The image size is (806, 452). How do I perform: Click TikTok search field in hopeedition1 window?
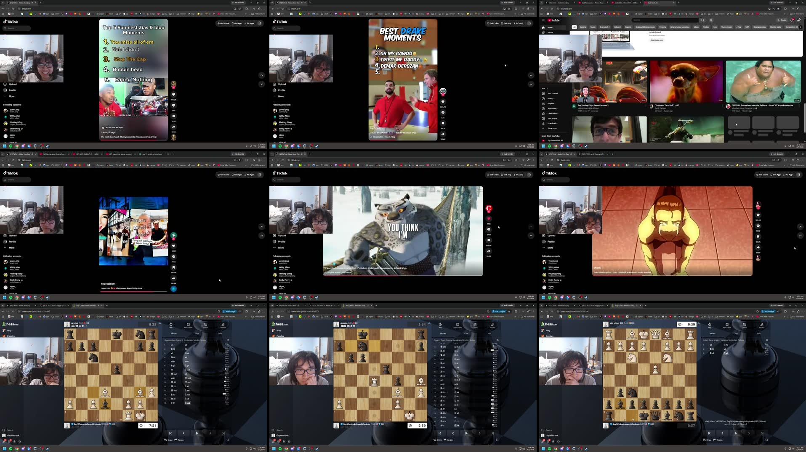click(x=16, y=180)
